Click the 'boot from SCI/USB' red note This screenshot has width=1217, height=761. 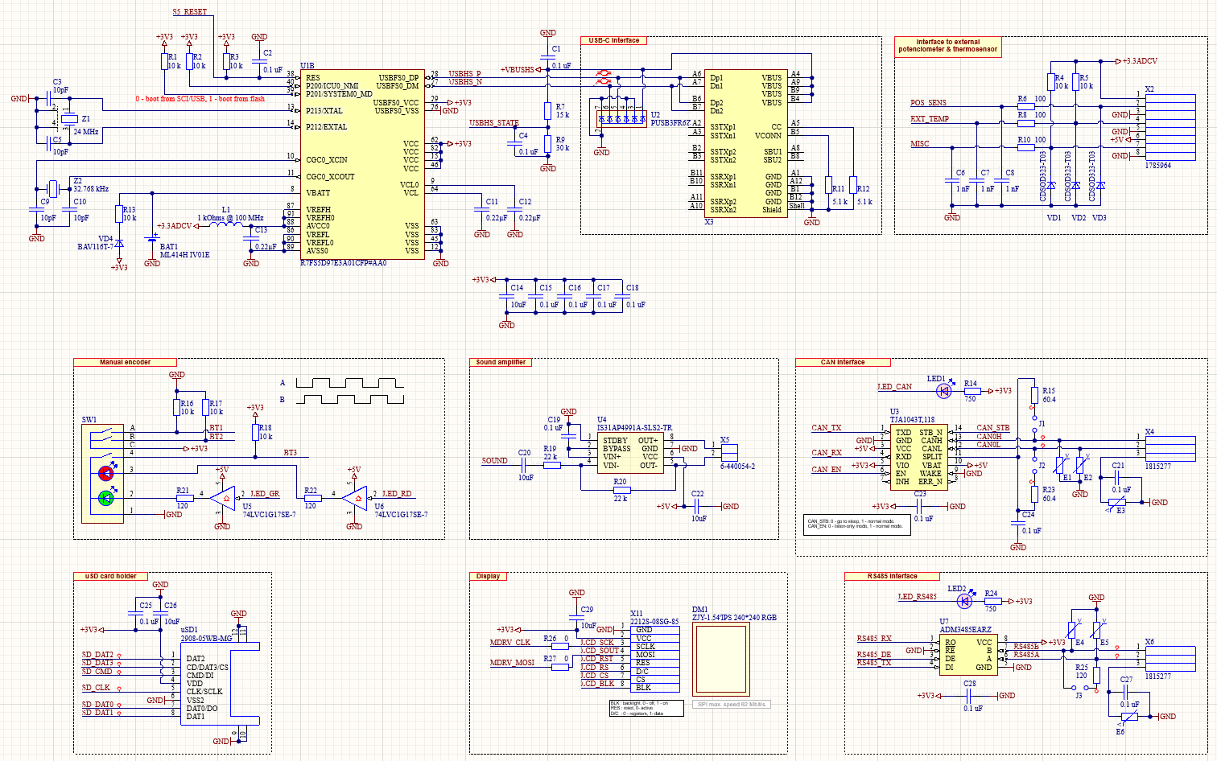tap(200, 99)
